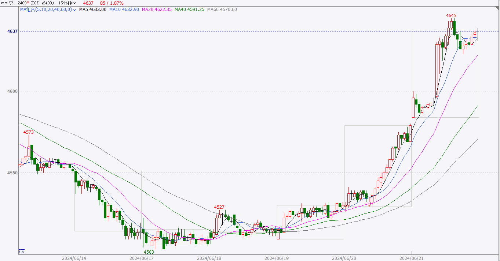This screenshot has height=261, width=500.
Task: Select the MA10 4632.90 value label
Action: (124, 9)
